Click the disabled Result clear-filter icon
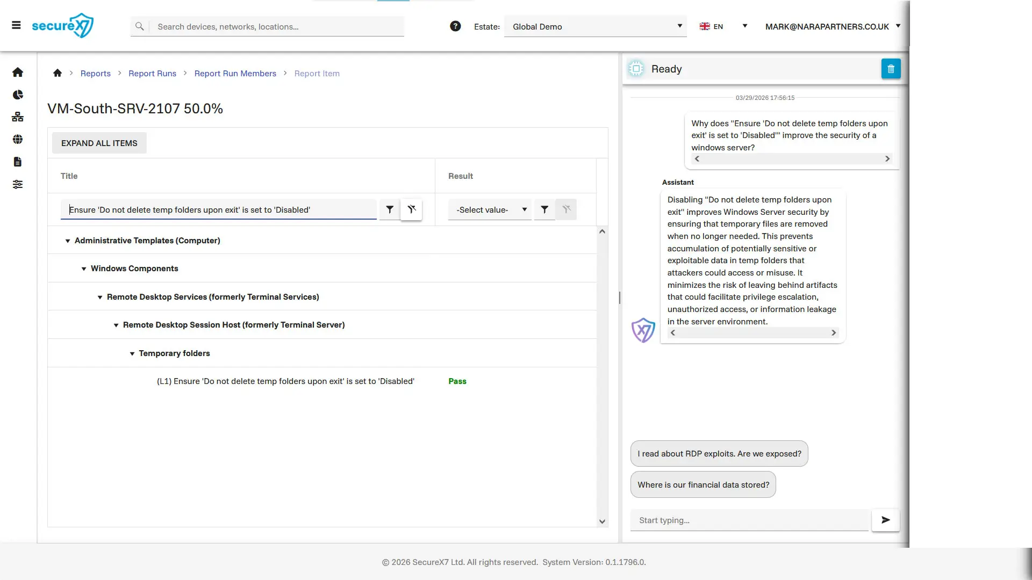This screenshot has width=1032, height=580. click(x=566, y=209)
